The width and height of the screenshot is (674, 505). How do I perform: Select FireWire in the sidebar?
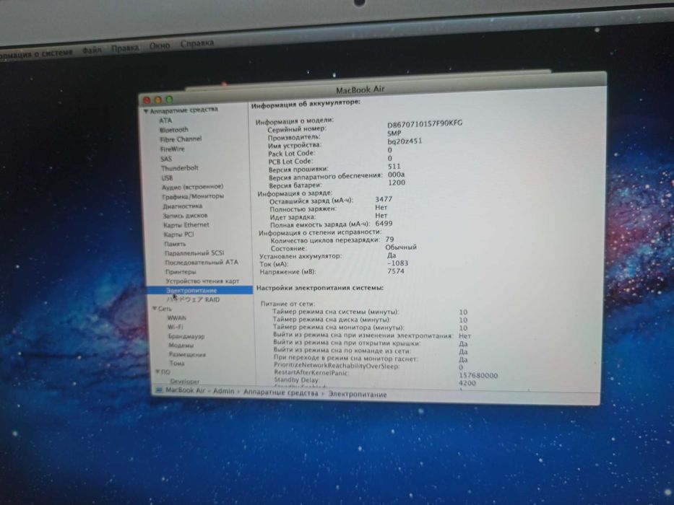pos(173,149)
